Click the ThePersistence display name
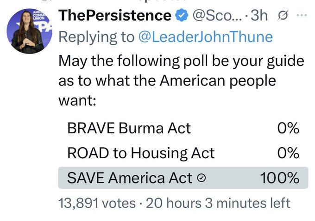Screen dimensions: 315x221 [x=115, y=16]
